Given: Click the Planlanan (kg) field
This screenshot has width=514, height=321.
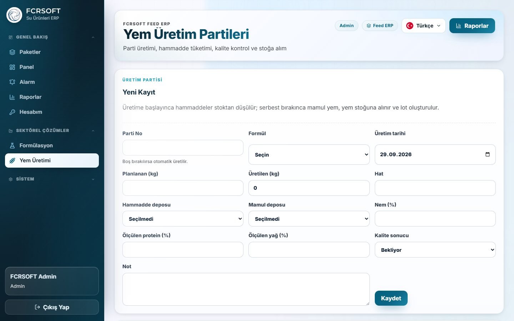Looking at the screenshot, I should [183, 188].
